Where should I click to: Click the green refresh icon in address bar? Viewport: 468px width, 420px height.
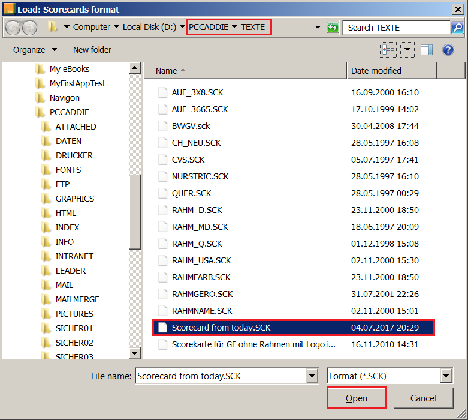pyautogui.click(x=333, y=28)
